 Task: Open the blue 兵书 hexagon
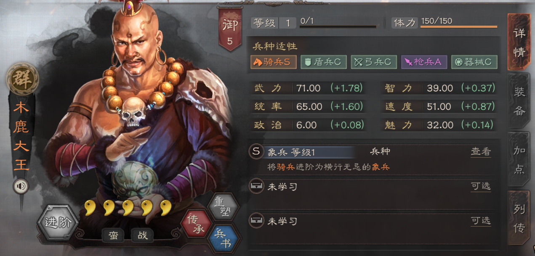223,238
